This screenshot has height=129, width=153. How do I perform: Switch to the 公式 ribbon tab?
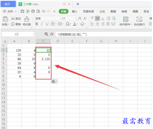click(102, 11)
